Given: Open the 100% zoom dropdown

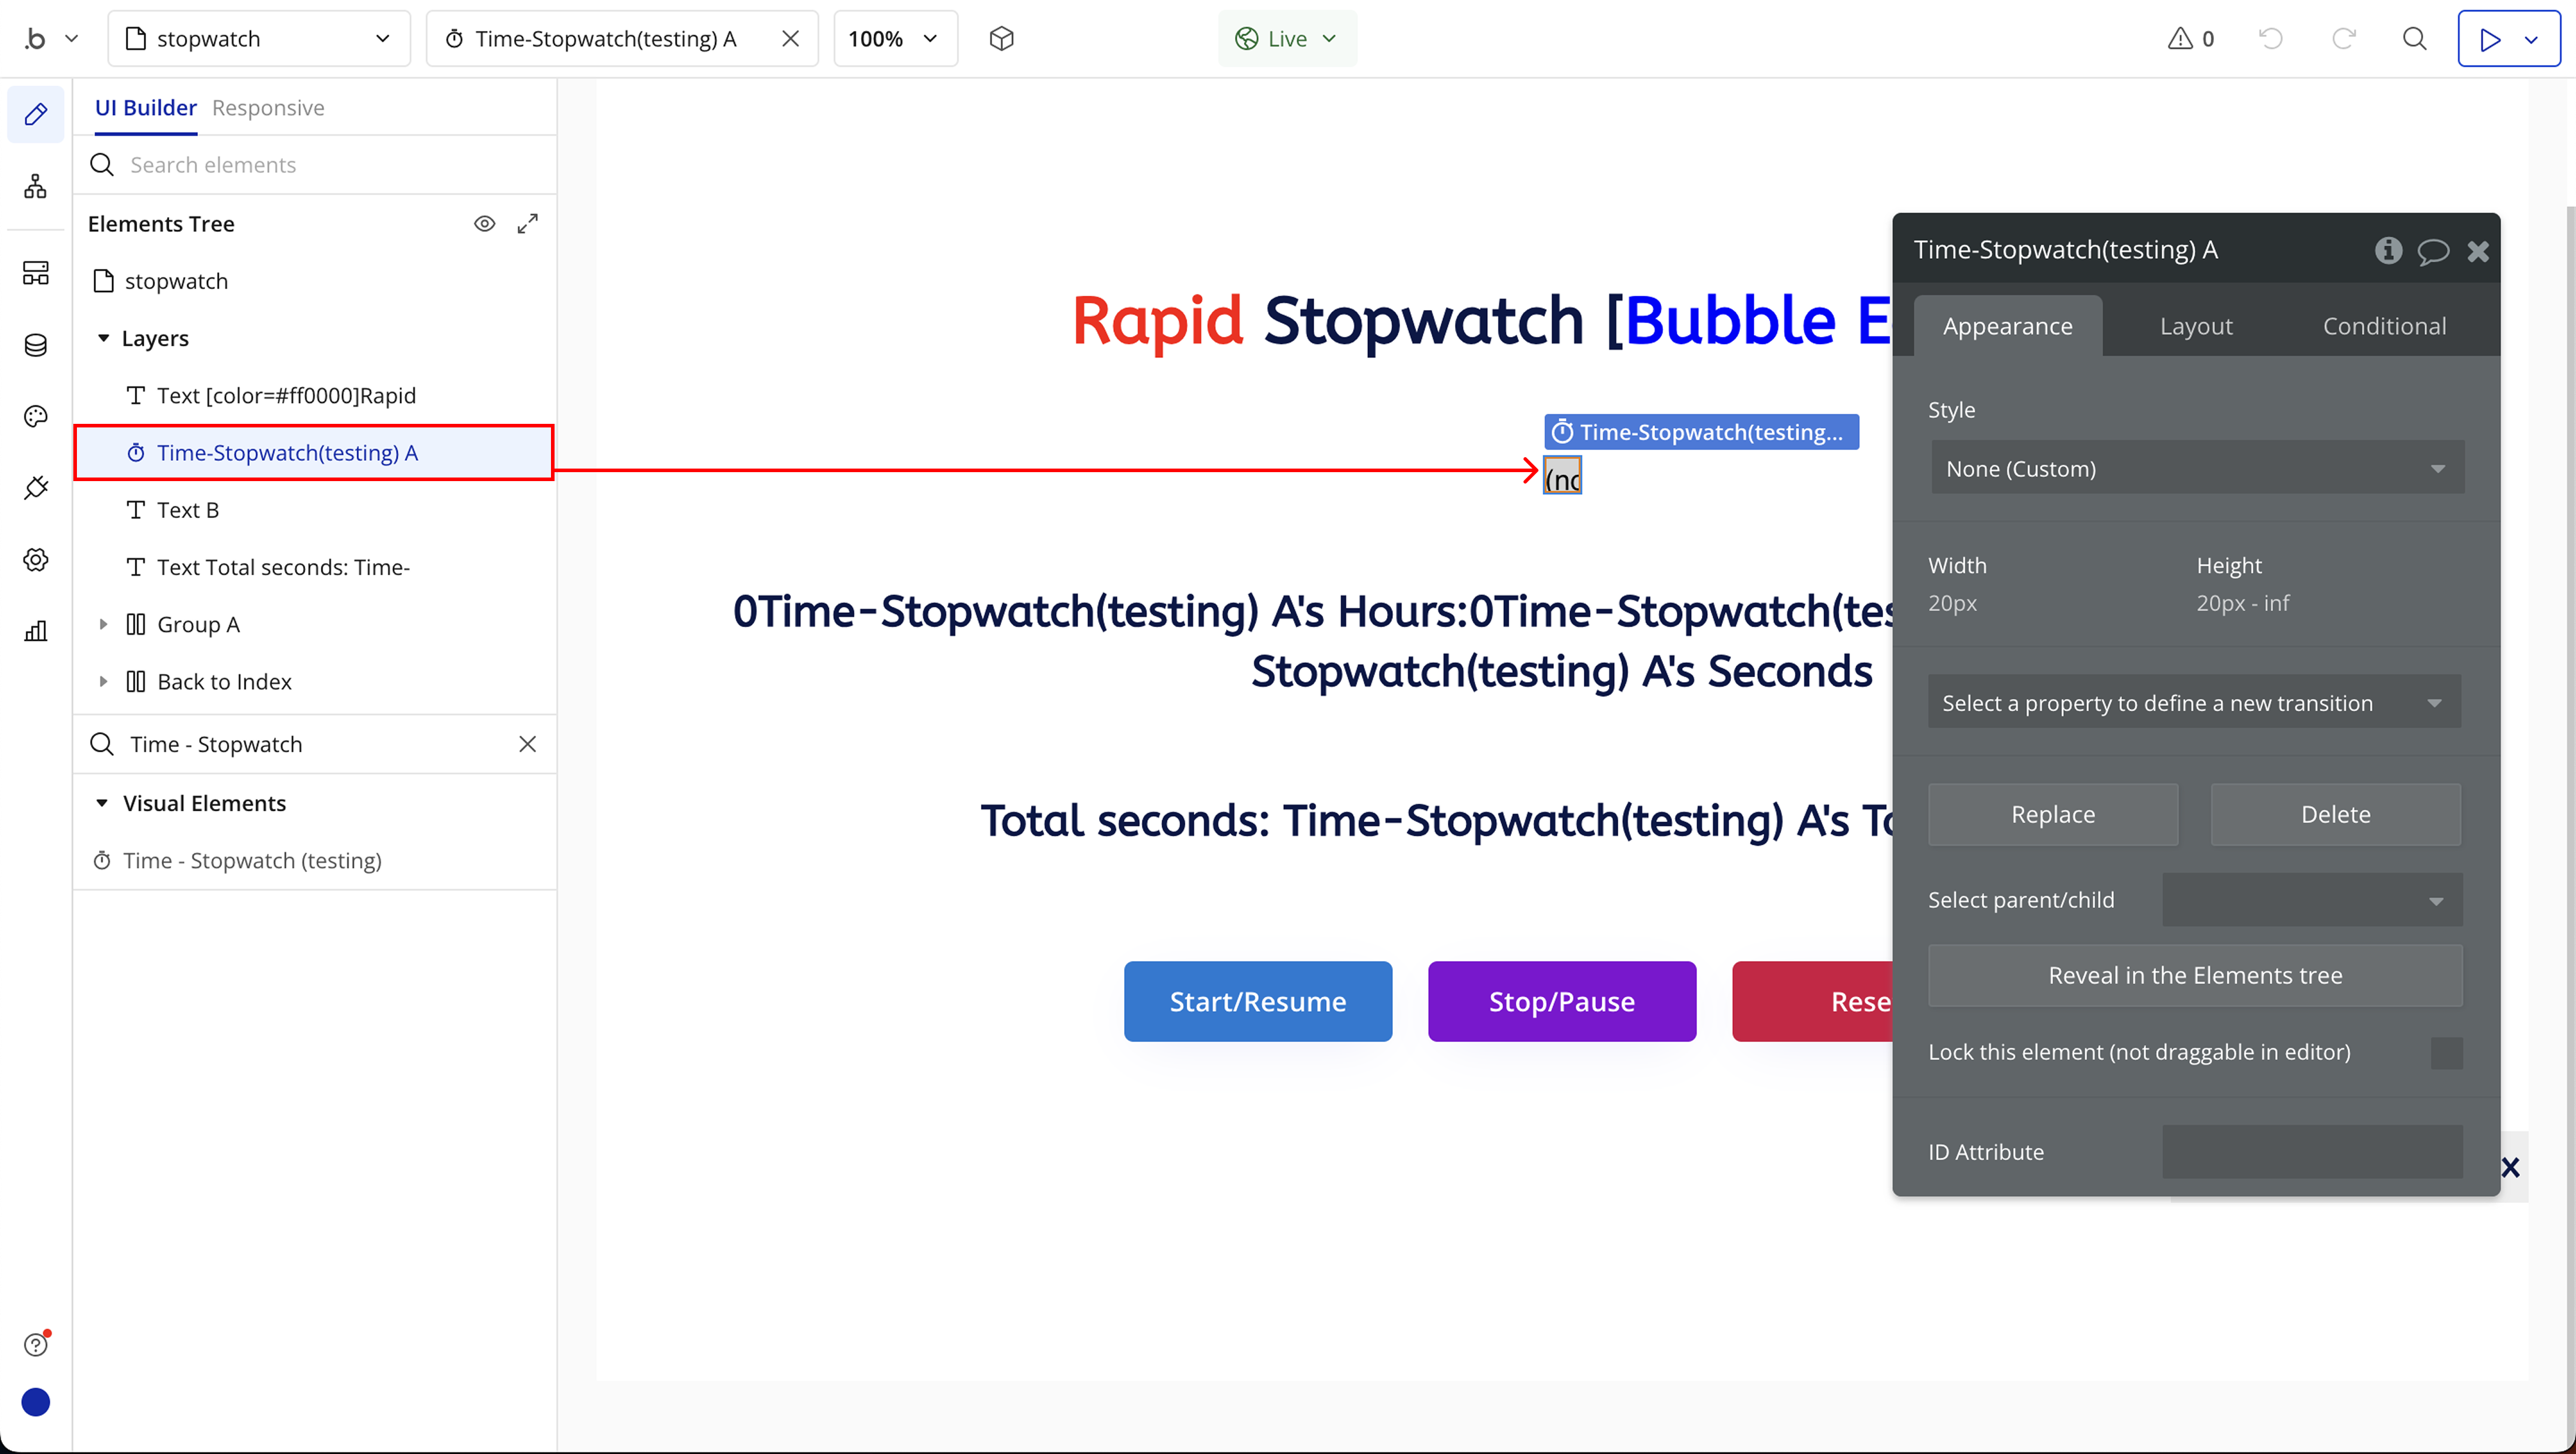Looking at the screenshot, I should [x=894, y=39].
